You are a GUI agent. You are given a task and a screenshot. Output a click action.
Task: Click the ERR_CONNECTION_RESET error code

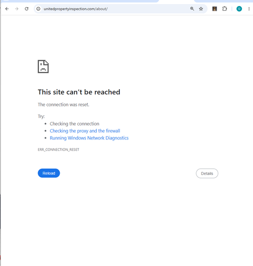59,149
